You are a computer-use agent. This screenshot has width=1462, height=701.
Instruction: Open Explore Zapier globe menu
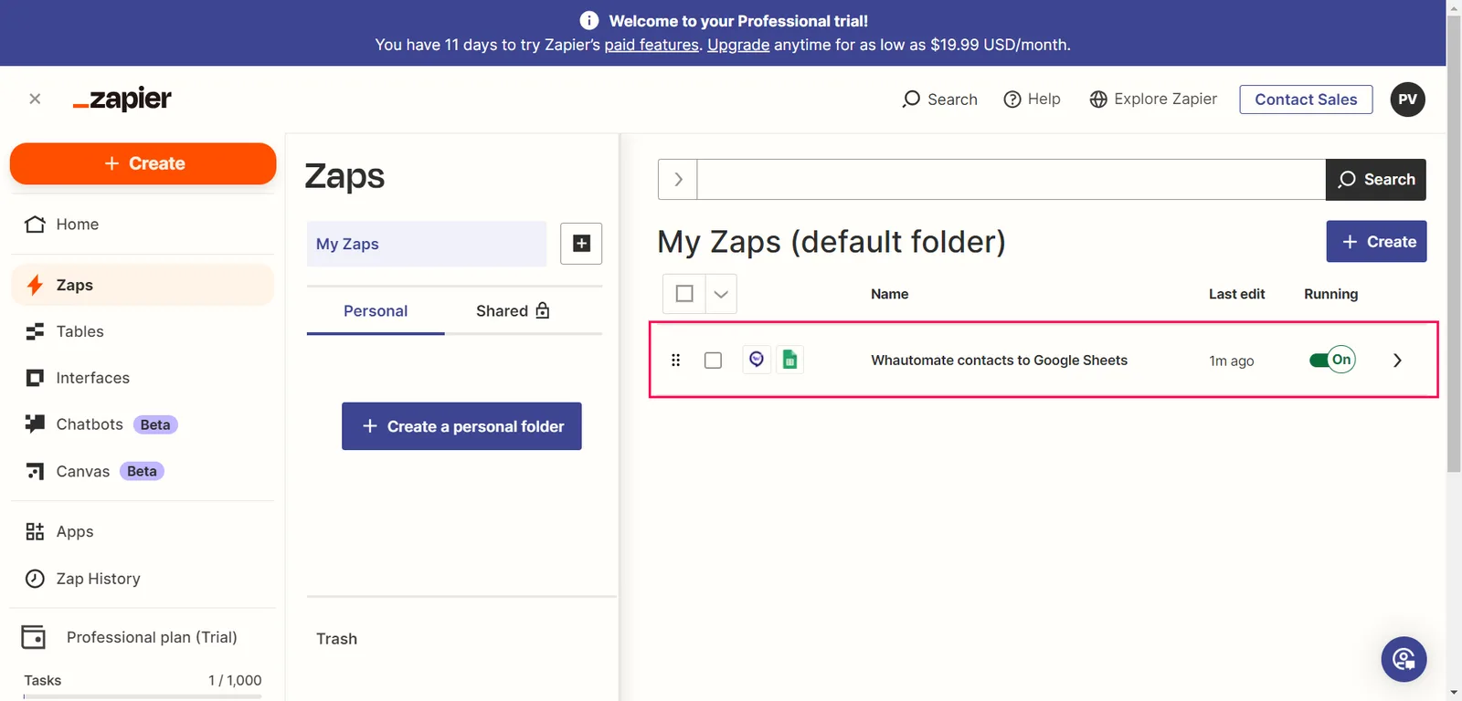pyautogui.click(x=1153, y=99)
